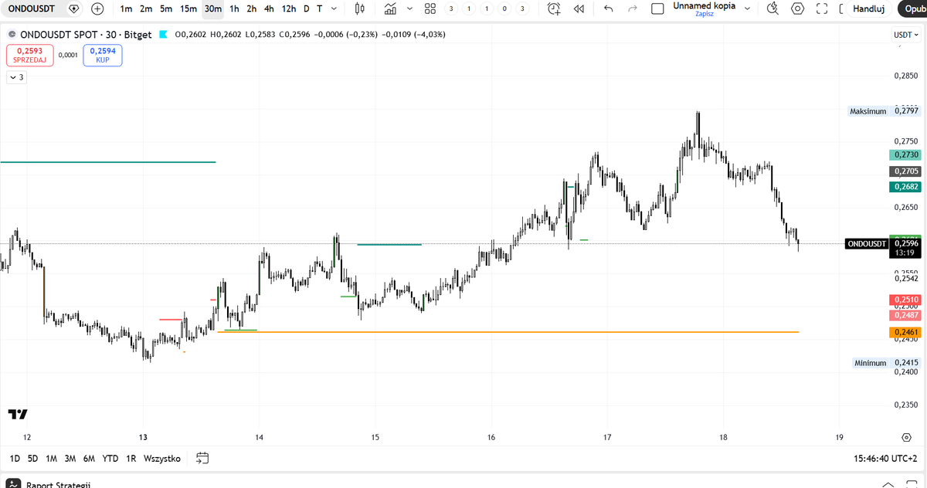Switch to the Wszystko range tab
927x488 pixels.
tap(161, 458)
